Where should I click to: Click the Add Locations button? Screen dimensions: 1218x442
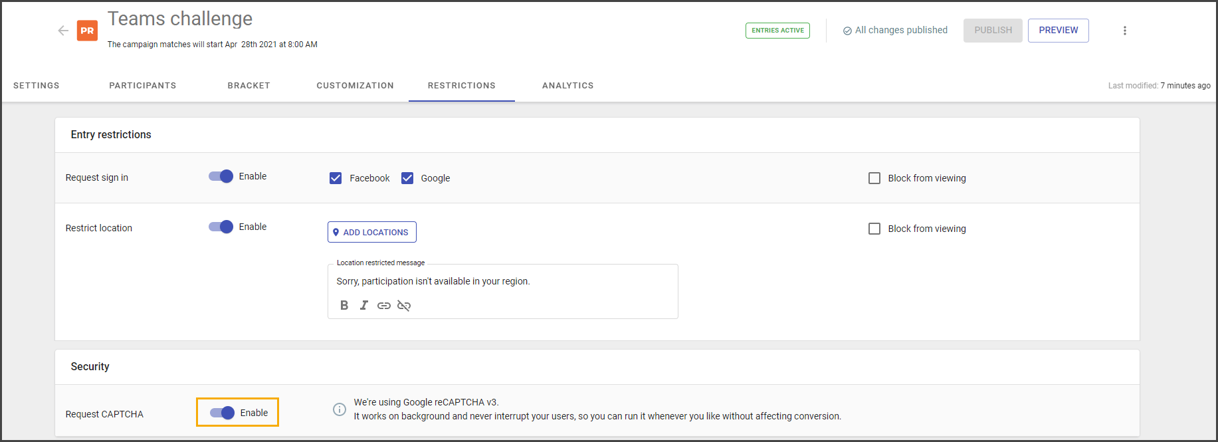pos(372,232)
